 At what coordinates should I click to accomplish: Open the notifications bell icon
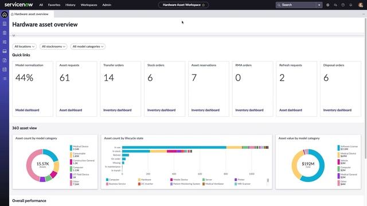[350, 5]
